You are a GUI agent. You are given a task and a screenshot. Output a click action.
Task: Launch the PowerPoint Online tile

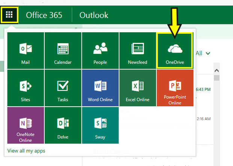click(x=175, y=88)
